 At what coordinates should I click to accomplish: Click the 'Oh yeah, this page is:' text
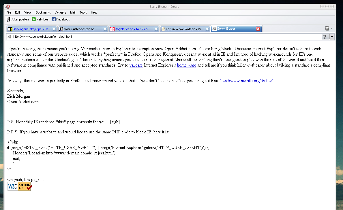click(x=26, y=179)
